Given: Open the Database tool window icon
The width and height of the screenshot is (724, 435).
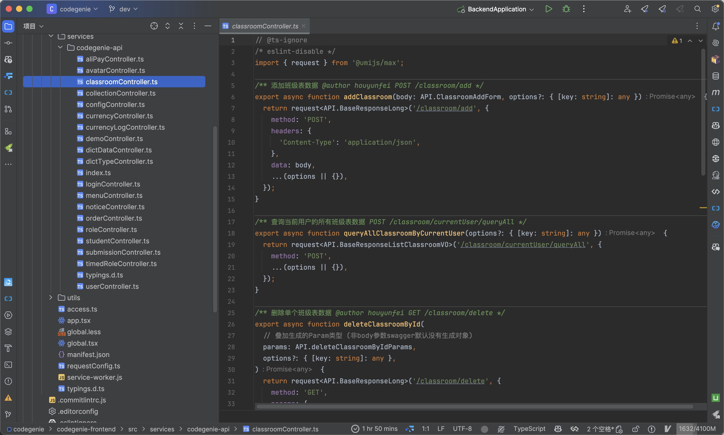Looking at the screenshot, I should coord(715,76).
